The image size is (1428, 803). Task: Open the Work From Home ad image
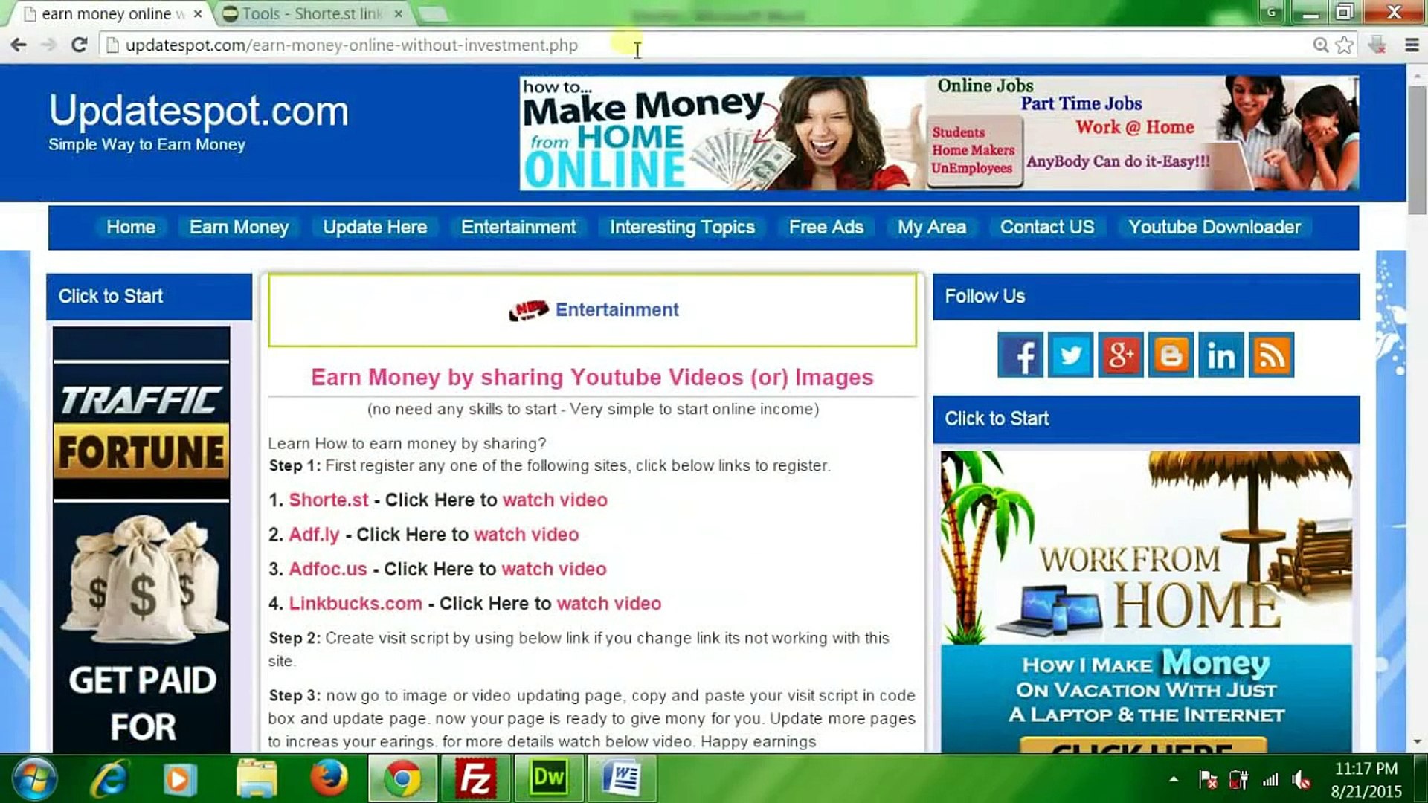1146,602
